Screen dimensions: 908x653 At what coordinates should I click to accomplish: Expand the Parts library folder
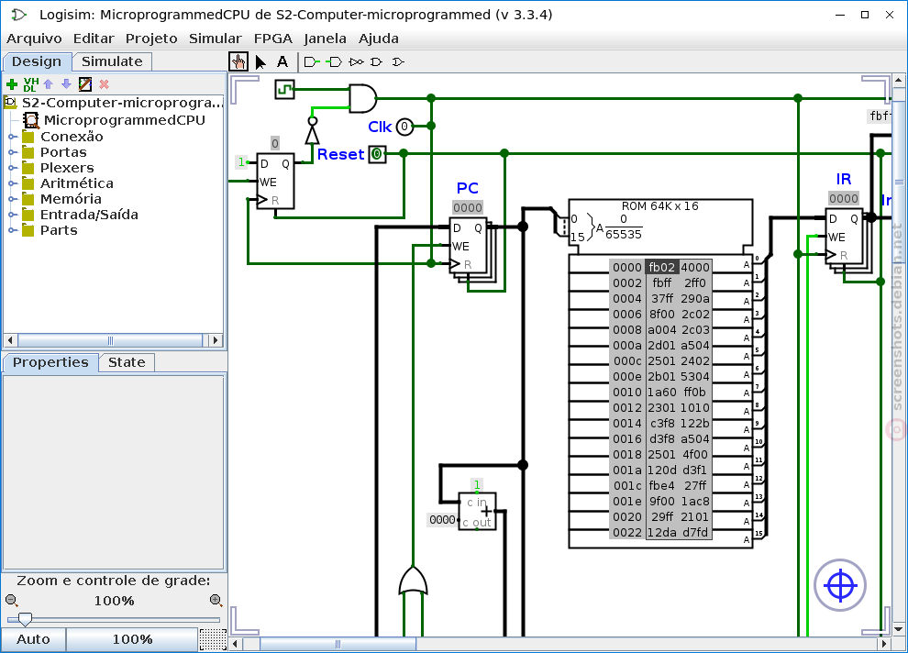12,231
